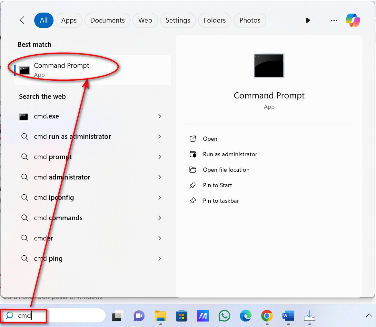
Task: Open Microsoft Word from the taskbar
Action: 288,316
